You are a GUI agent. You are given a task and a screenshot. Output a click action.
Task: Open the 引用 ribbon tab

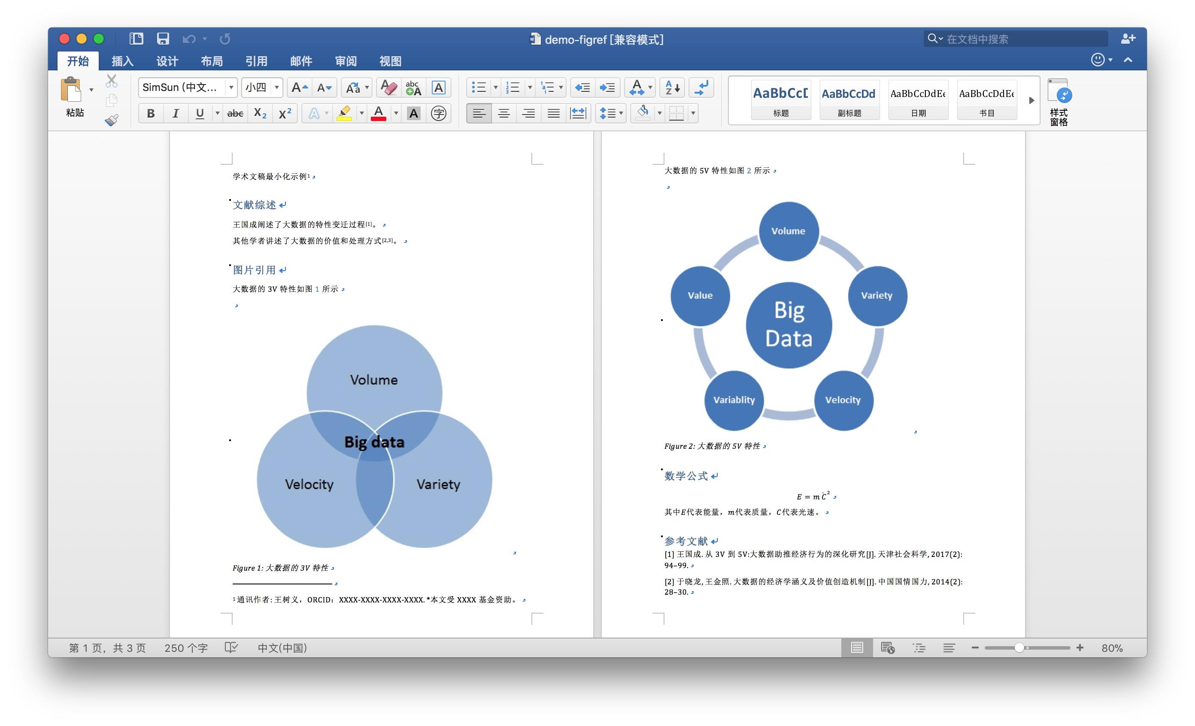[x=256, y=61]
